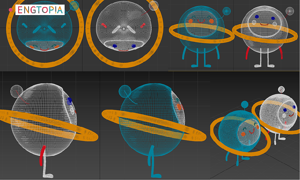
Task: Select blue character's antenna ball in perspective view
Action: tap(244, 104)
